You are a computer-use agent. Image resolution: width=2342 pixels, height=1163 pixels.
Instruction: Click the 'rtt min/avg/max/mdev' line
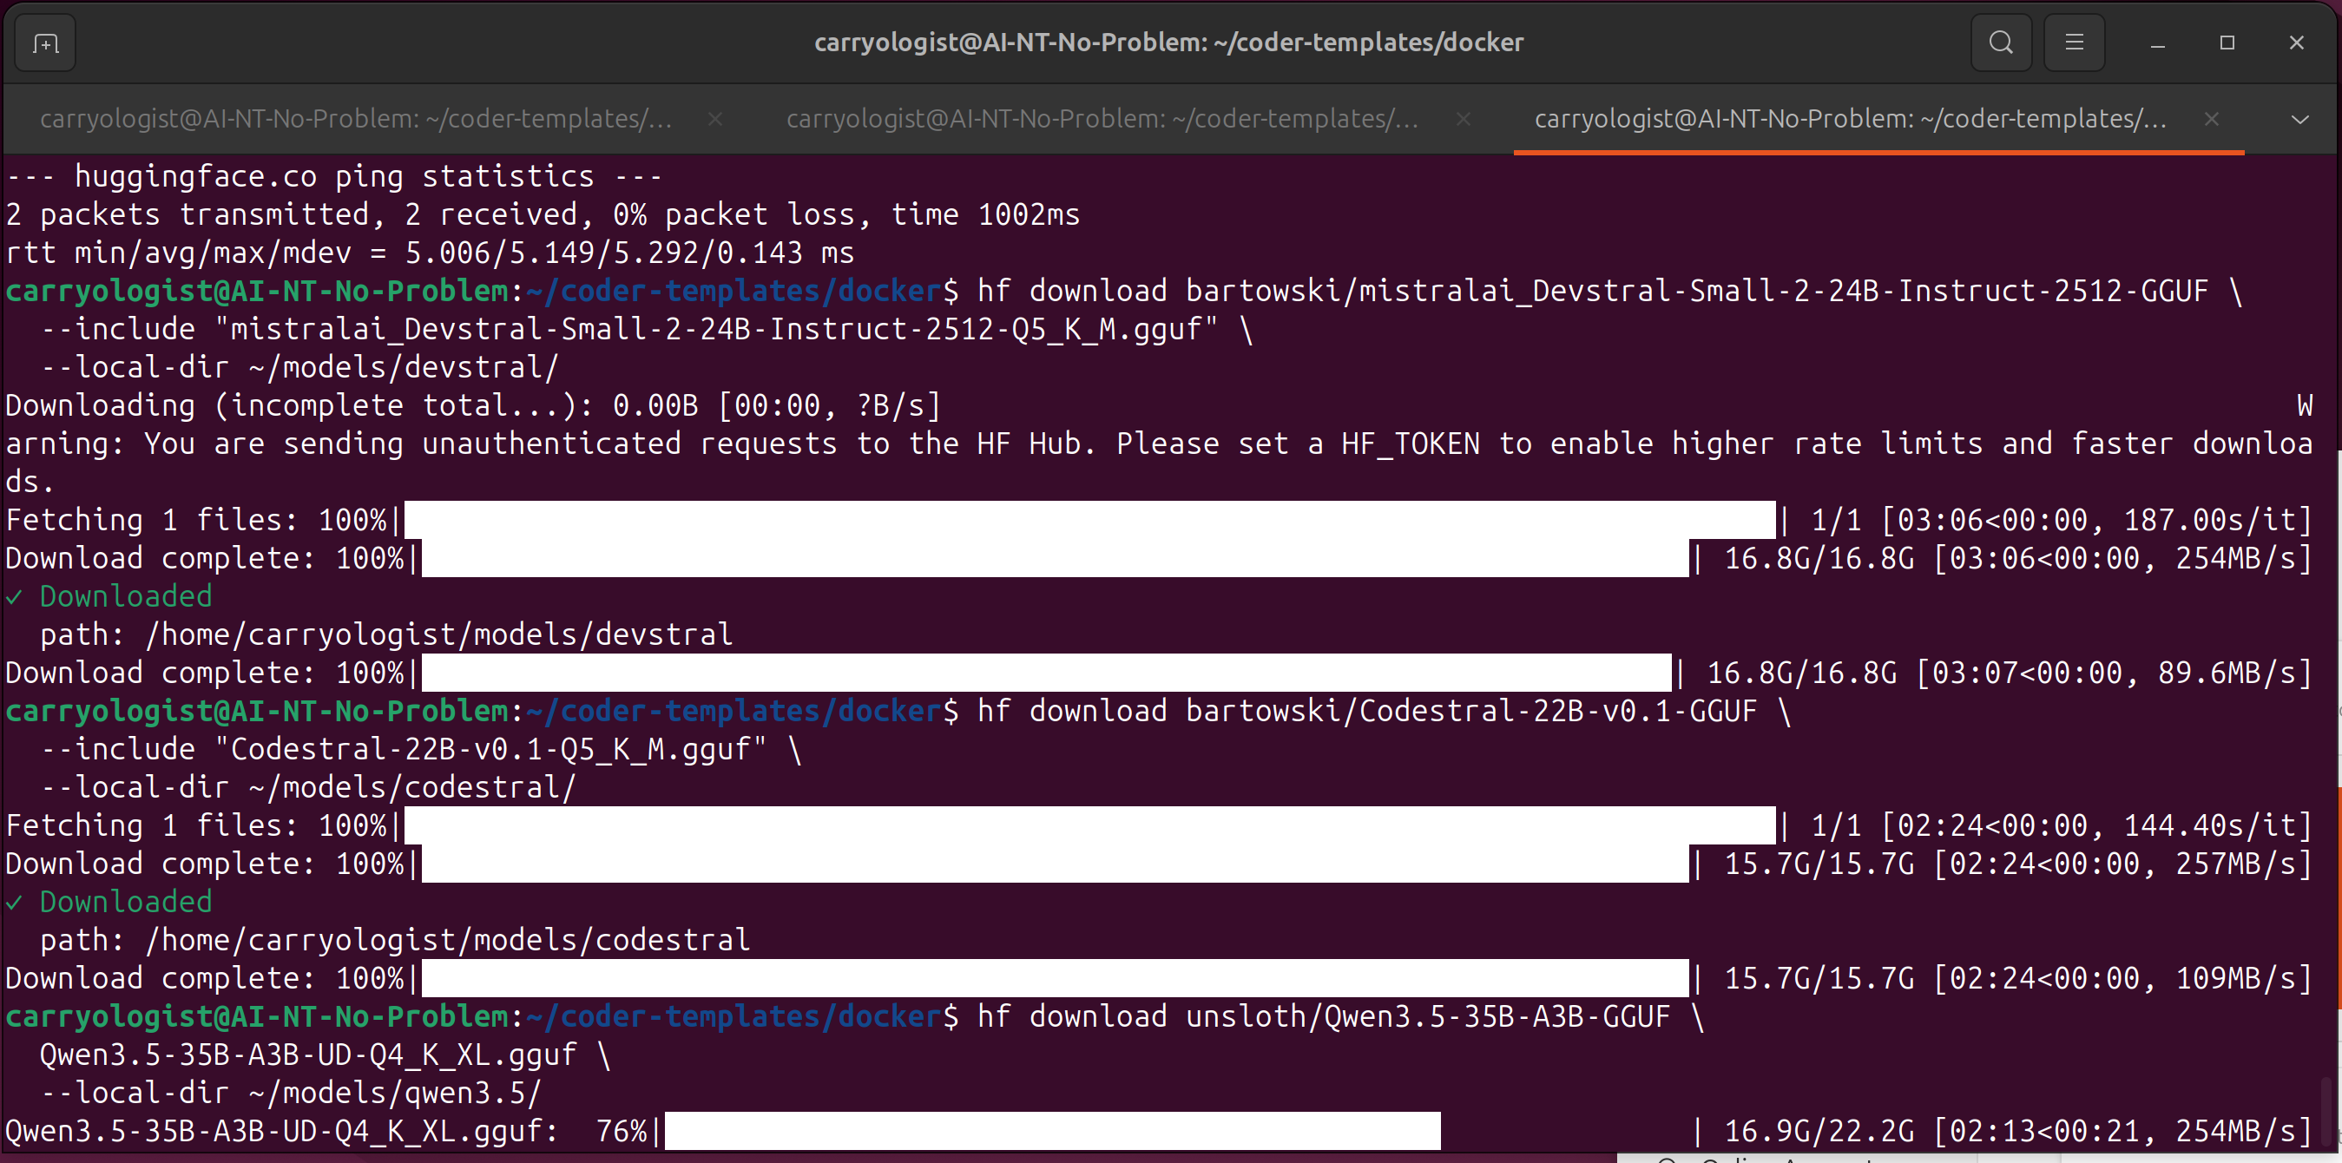(430, 252)
